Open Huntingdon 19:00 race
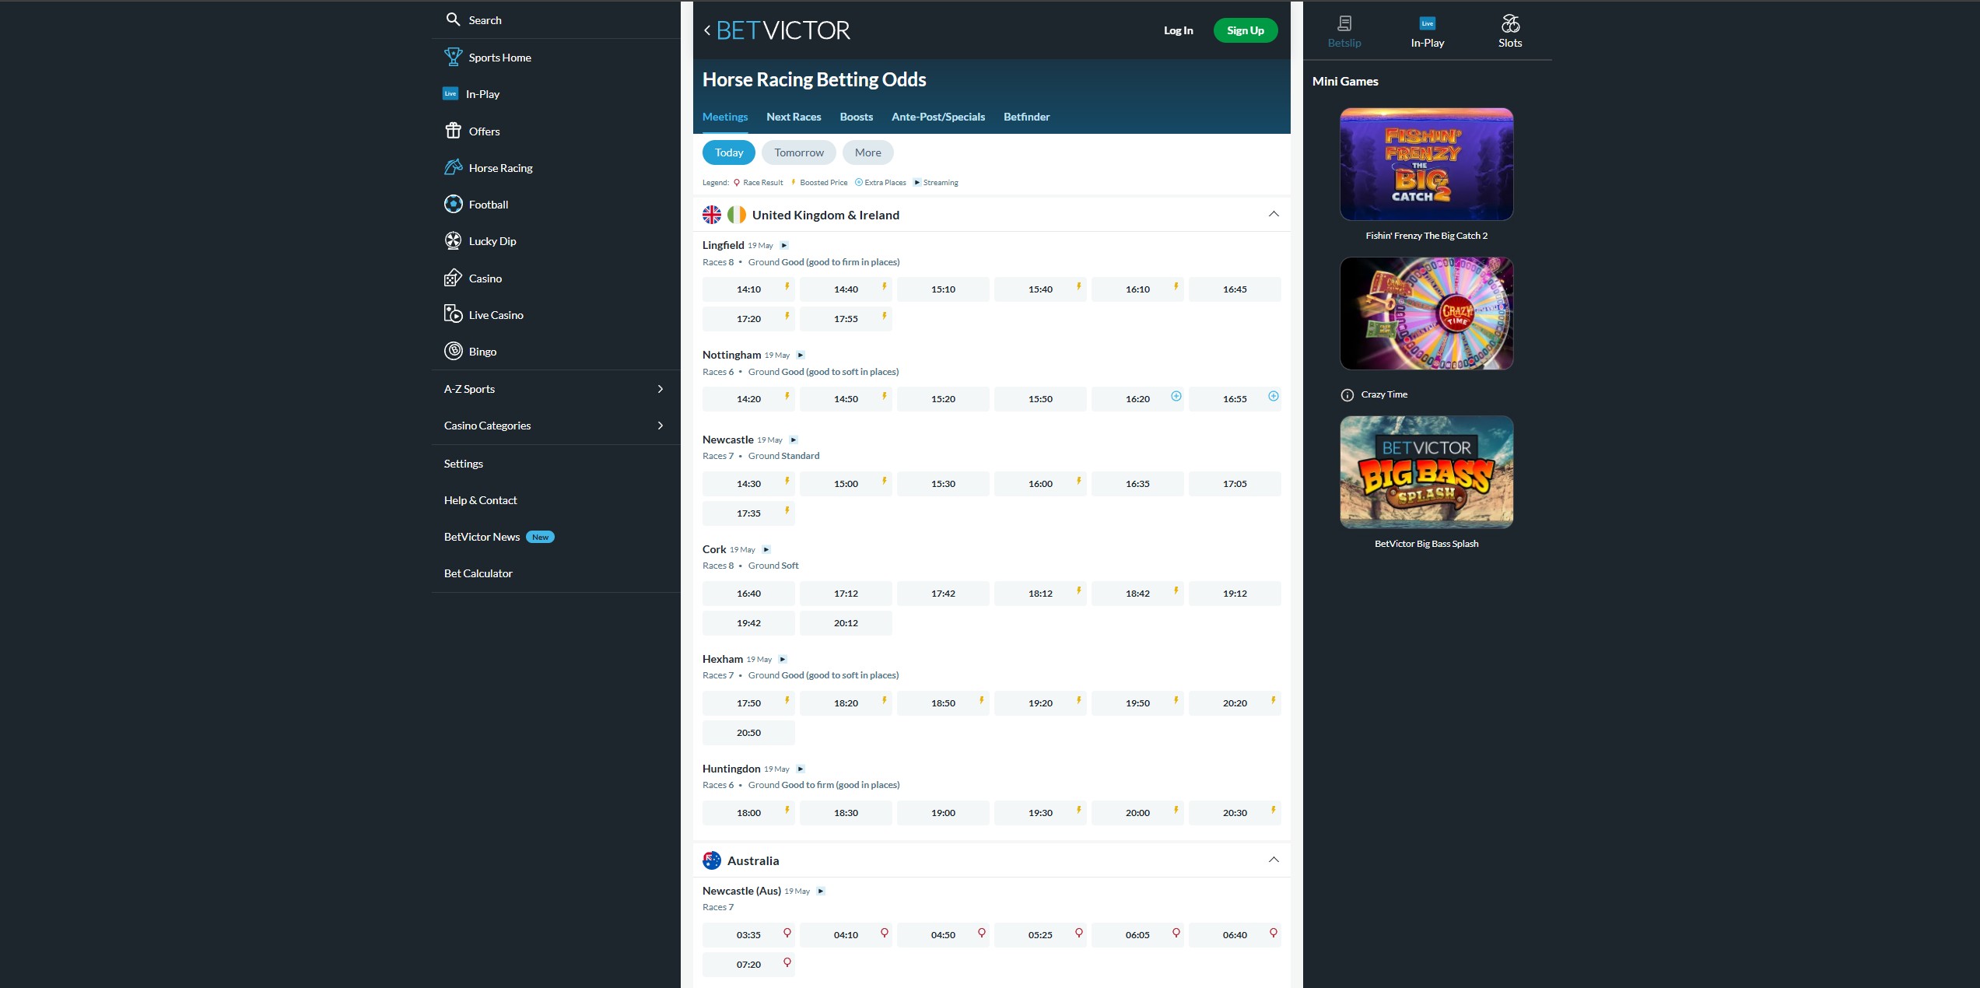The image size is (1980, 988). coord(943,813)
